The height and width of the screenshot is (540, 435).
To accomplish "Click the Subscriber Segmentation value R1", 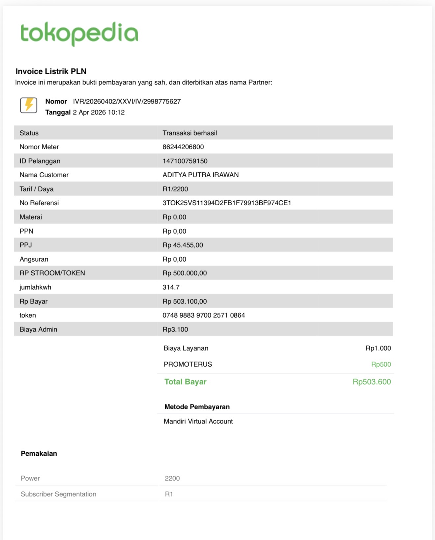I will click(169, 494).
